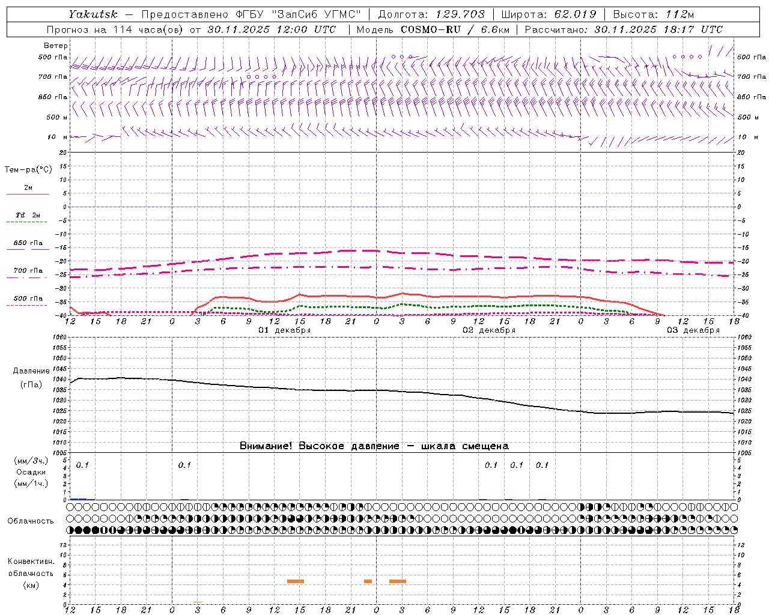Click the "Давление" pressure panel label
This screenshot has width=769, height=615.
31,371
